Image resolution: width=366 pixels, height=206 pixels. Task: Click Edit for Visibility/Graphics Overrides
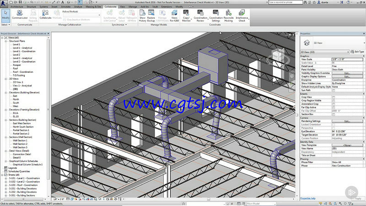pos(347,73)
